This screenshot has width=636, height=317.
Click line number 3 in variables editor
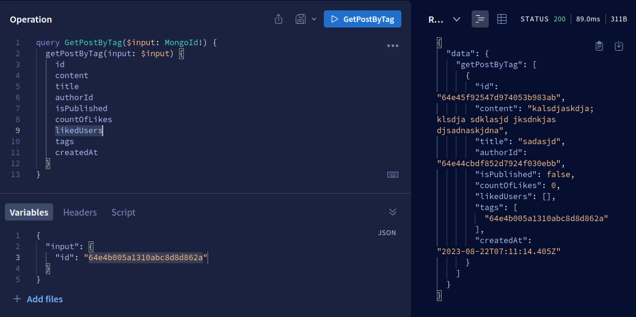coord(18,257)
